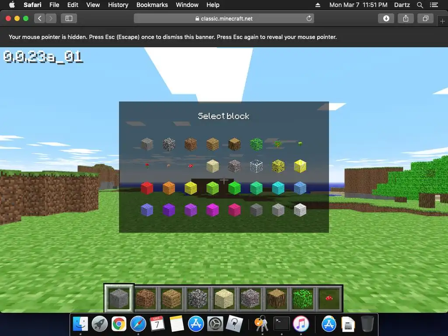Open the Help menu
This screenshot has width=448, height=336.
click(x=213, y=5)
